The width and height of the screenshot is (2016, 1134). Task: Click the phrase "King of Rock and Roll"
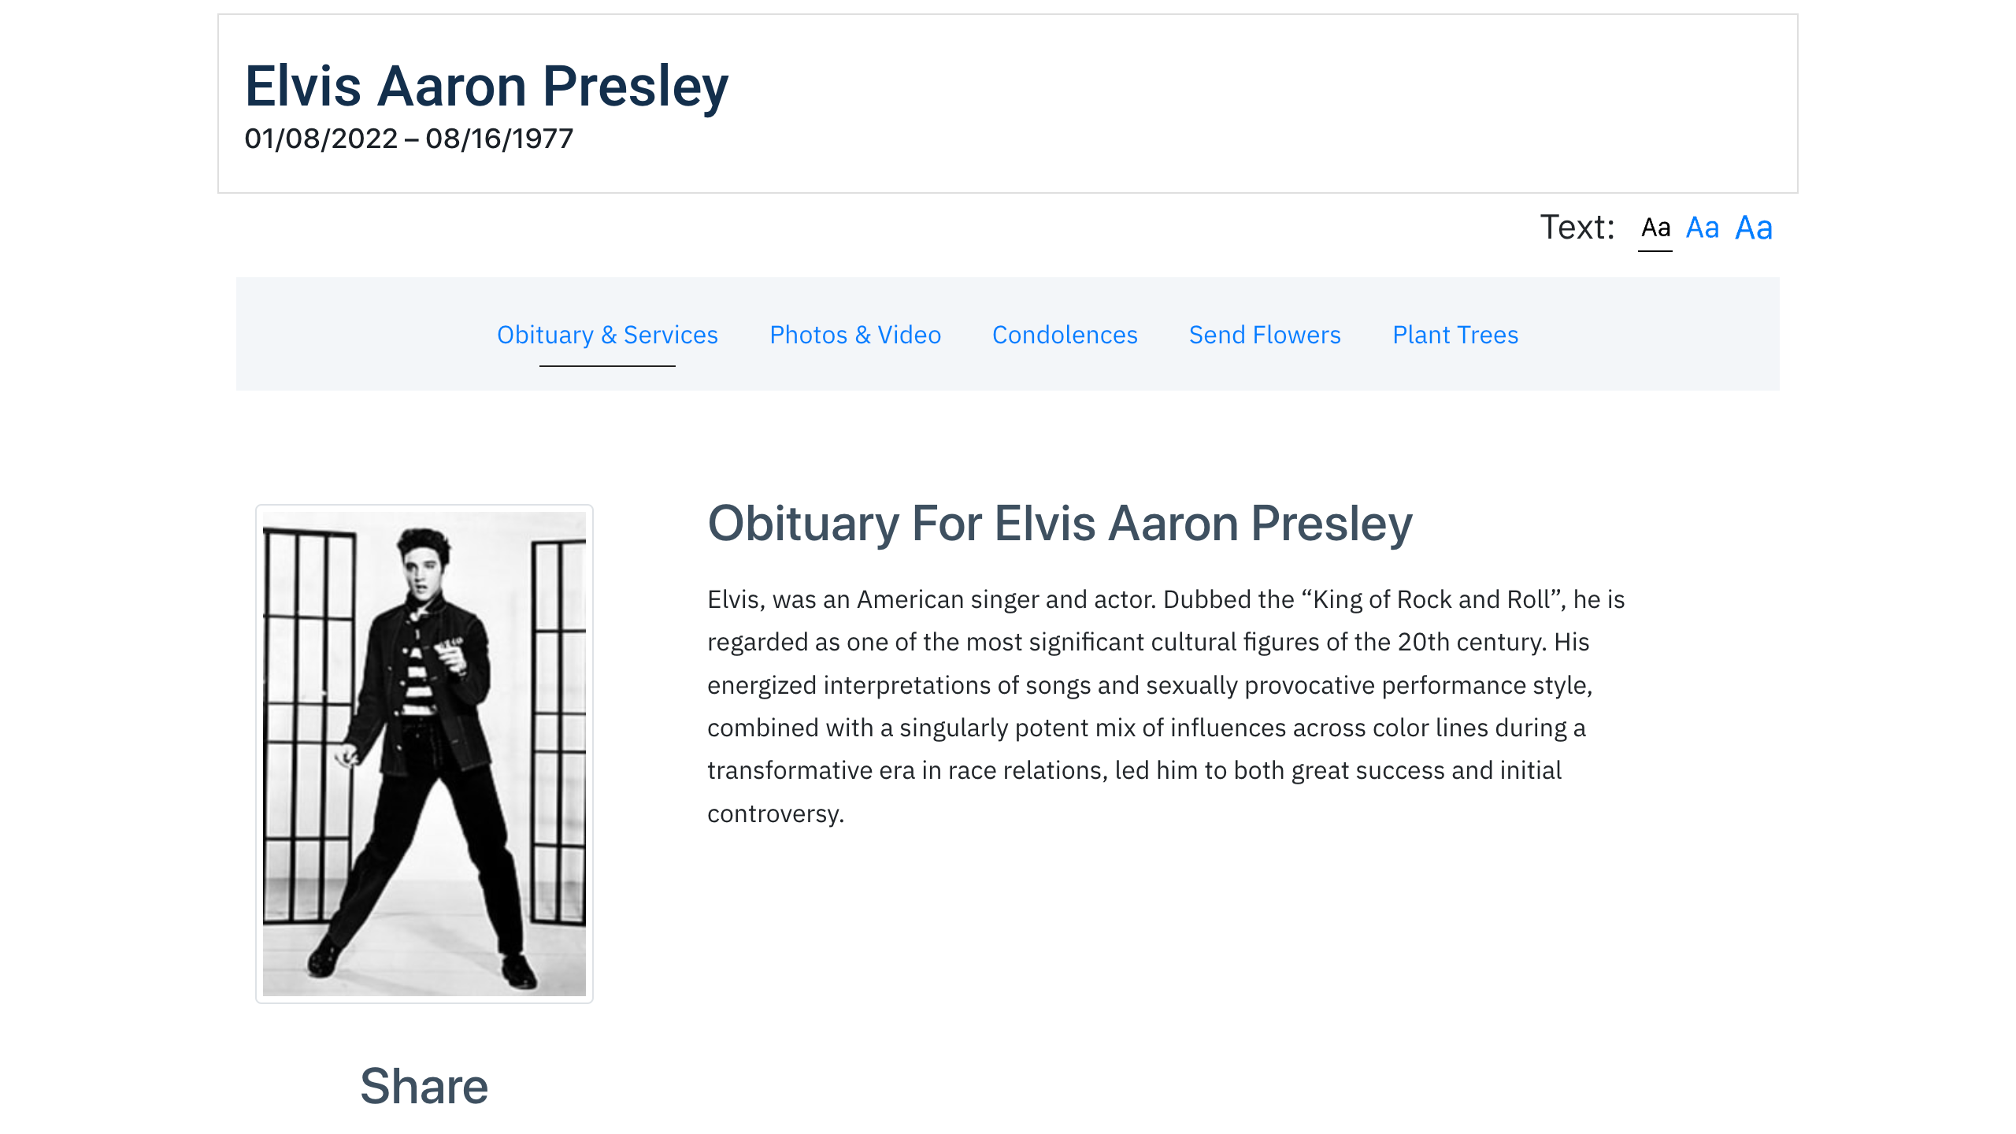(1431, 599)
